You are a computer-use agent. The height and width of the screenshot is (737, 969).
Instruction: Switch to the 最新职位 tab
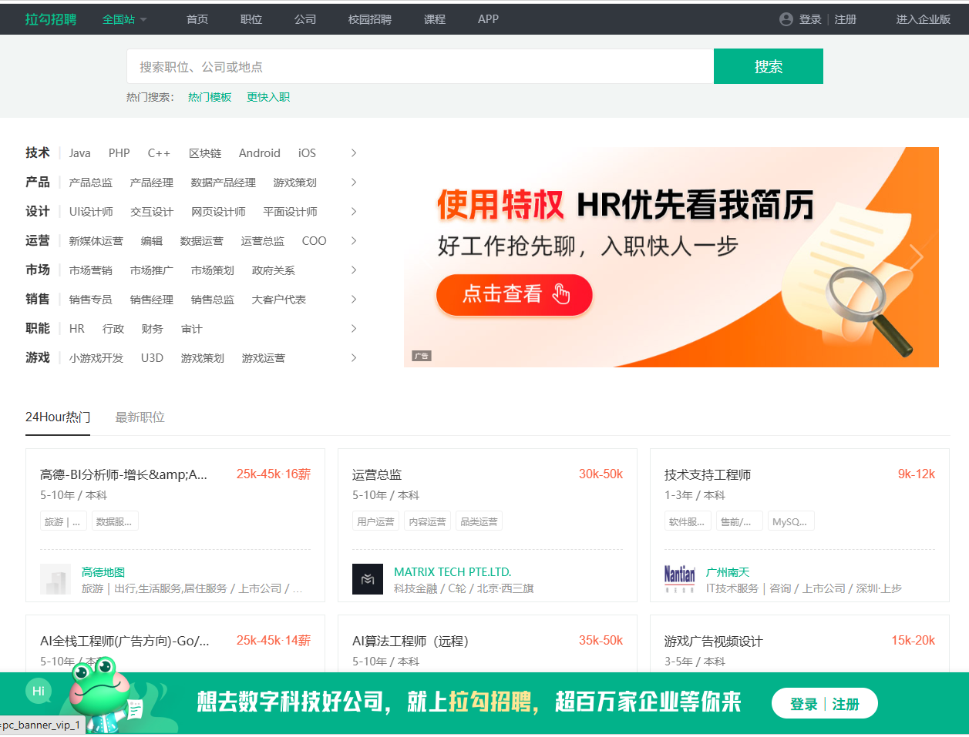(x=140, y=417)
